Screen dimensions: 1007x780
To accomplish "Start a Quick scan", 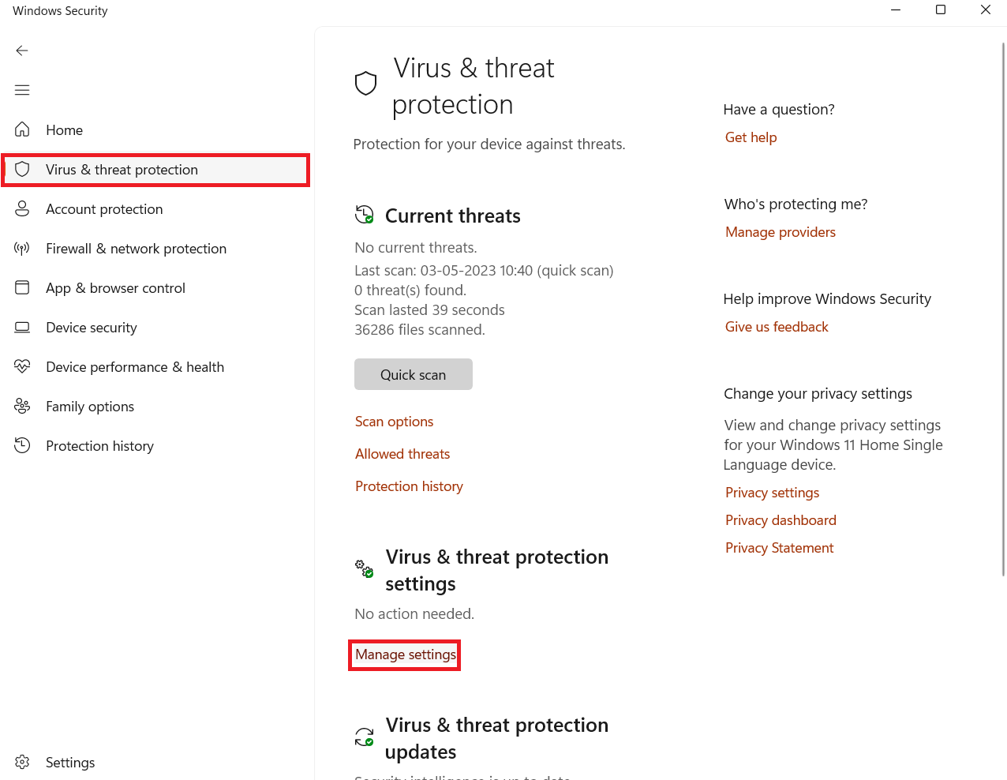I will [x=413, y=375].
